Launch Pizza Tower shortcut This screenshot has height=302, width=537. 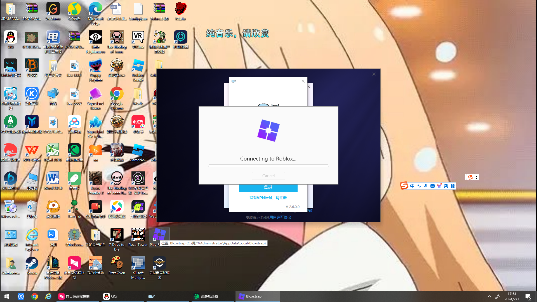pos(138,237)
